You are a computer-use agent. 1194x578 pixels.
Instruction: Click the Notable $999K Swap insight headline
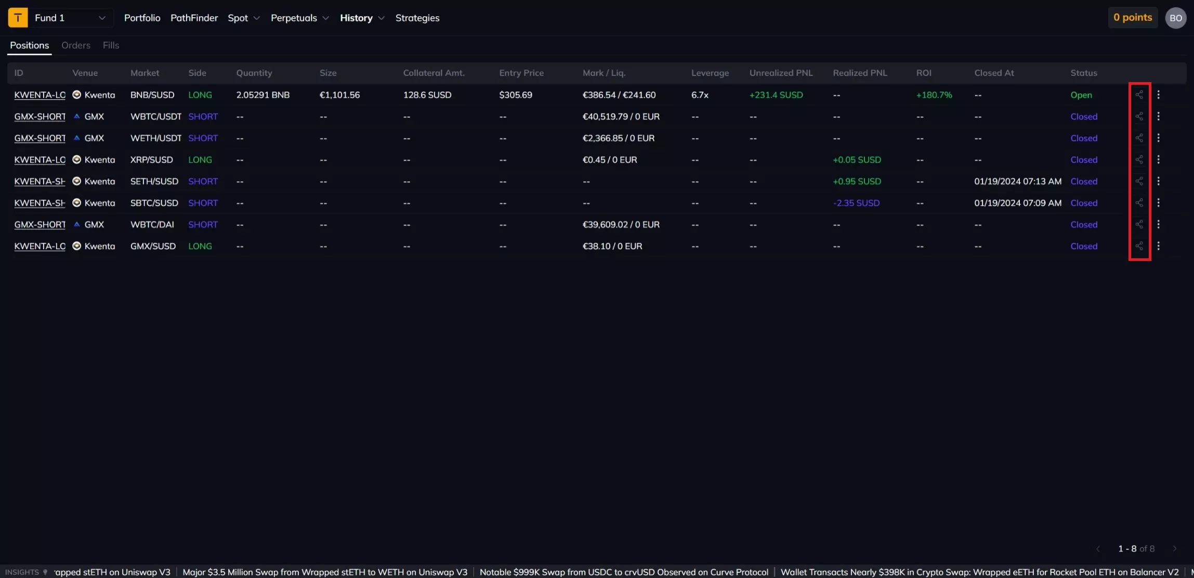point(624,572)
